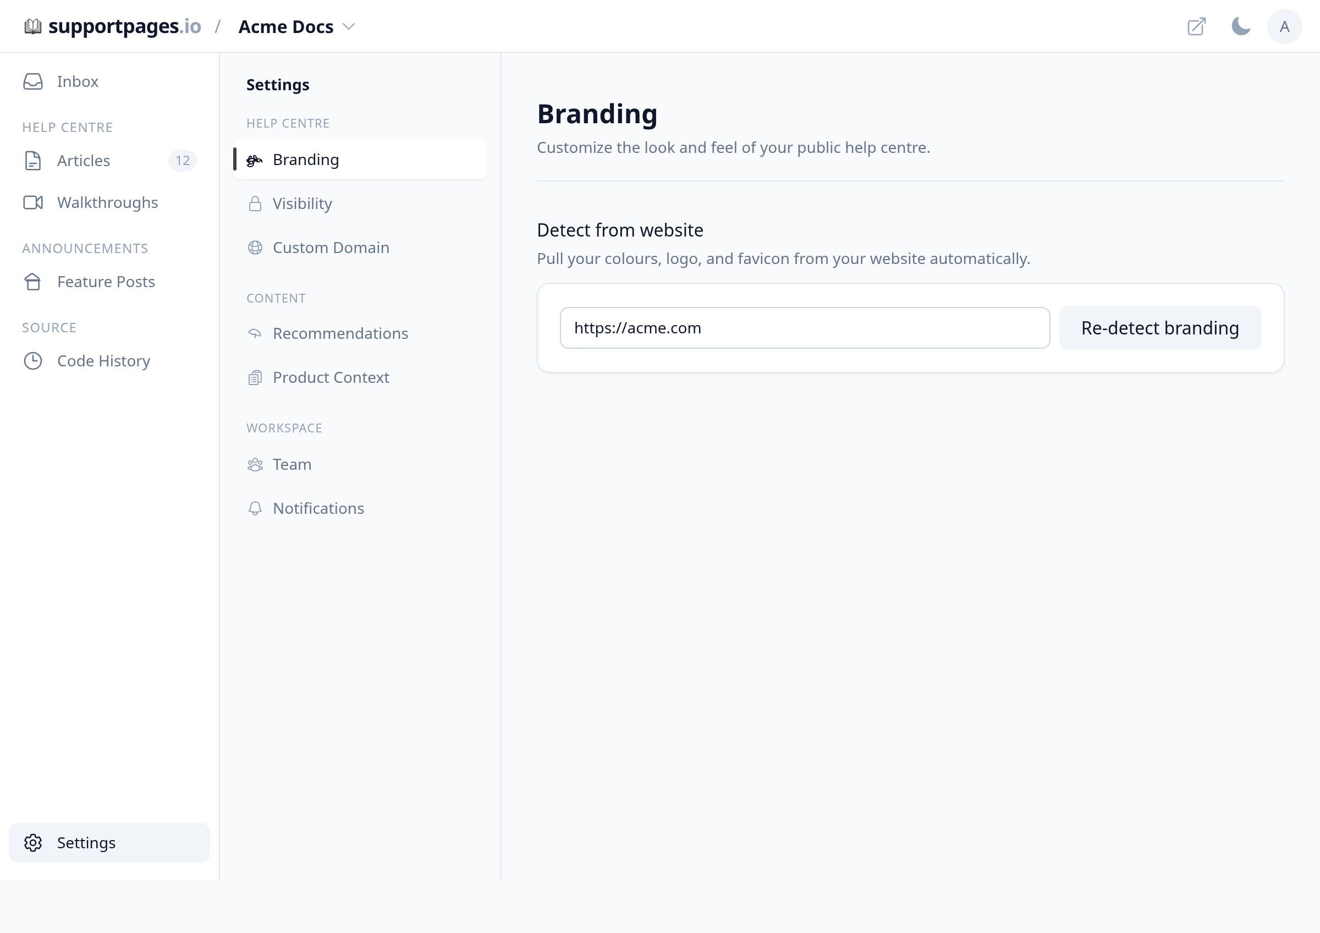The image size is (1320, 933).
Task: Click the Inbox tray icon
Action: coord(33,81)
